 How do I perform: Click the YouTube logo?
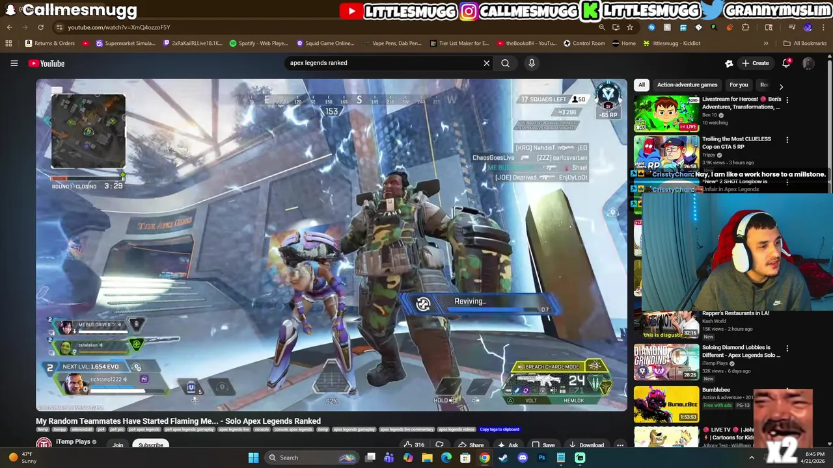point(46,63)
